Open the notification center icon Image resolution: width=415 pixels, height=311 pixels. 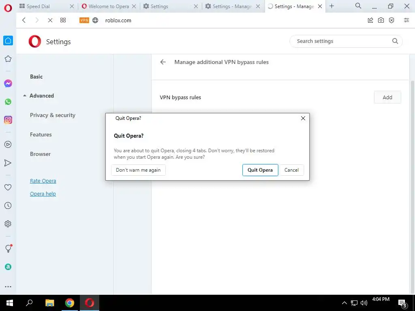click(402, 303)
